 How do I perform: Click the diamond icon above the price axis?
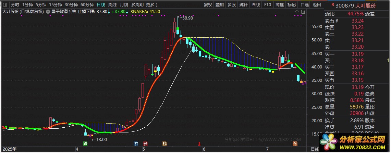(297, 12)
